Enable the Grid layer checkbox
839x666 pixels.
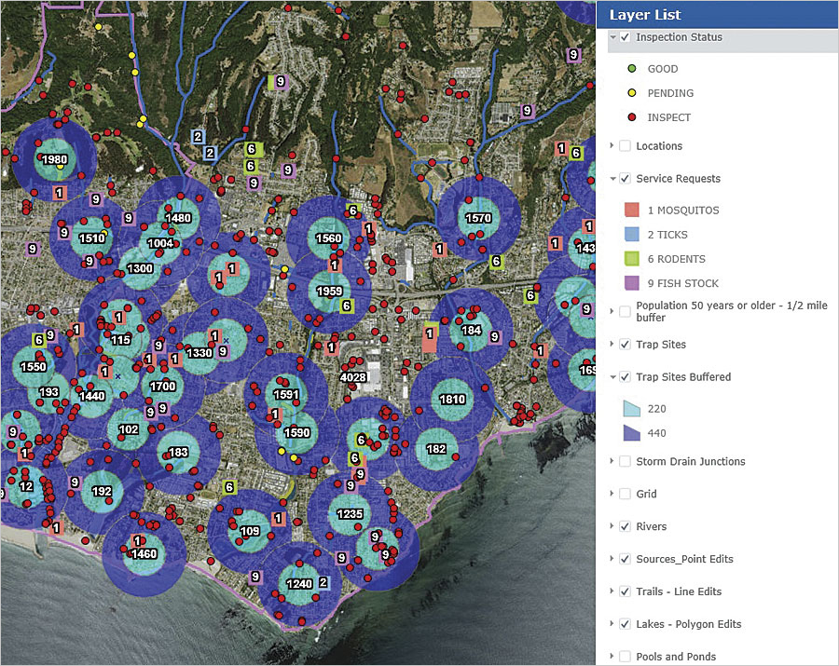point(625,494)
